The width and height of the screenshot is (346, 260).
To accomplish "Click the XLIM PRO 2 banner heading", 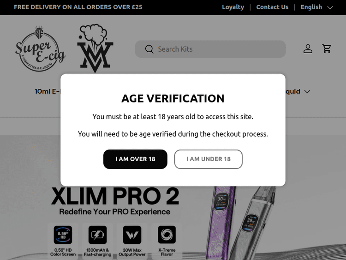I will coord(115,196).
